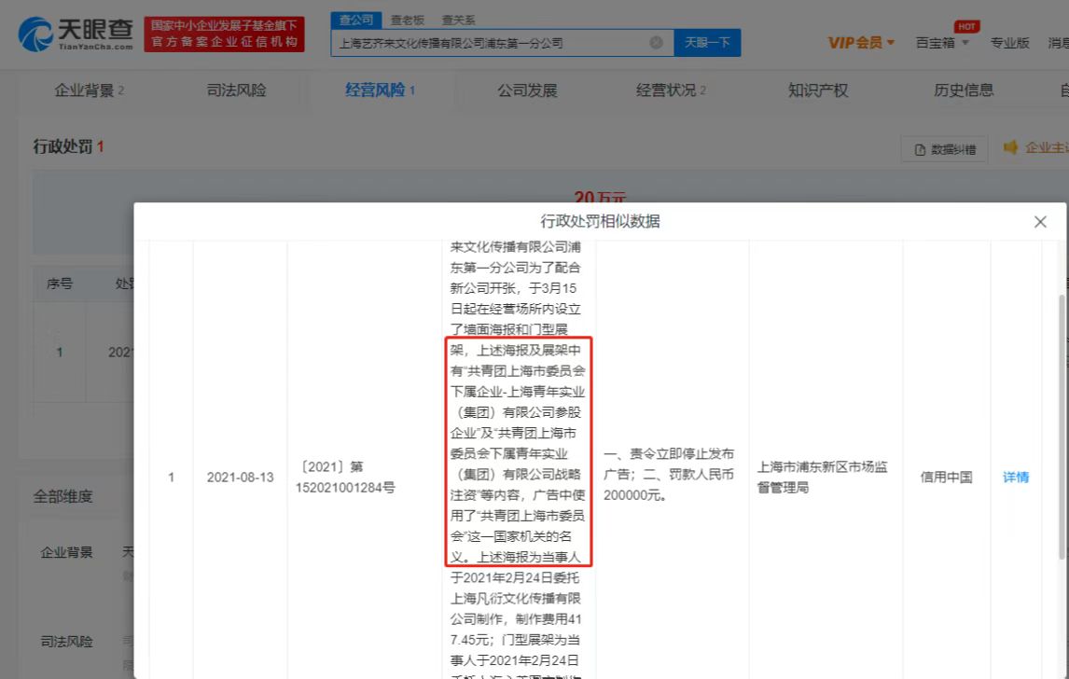Close the 行政处罚相似数据 dialog
1069x679 pixels.
coord(1040,222)
